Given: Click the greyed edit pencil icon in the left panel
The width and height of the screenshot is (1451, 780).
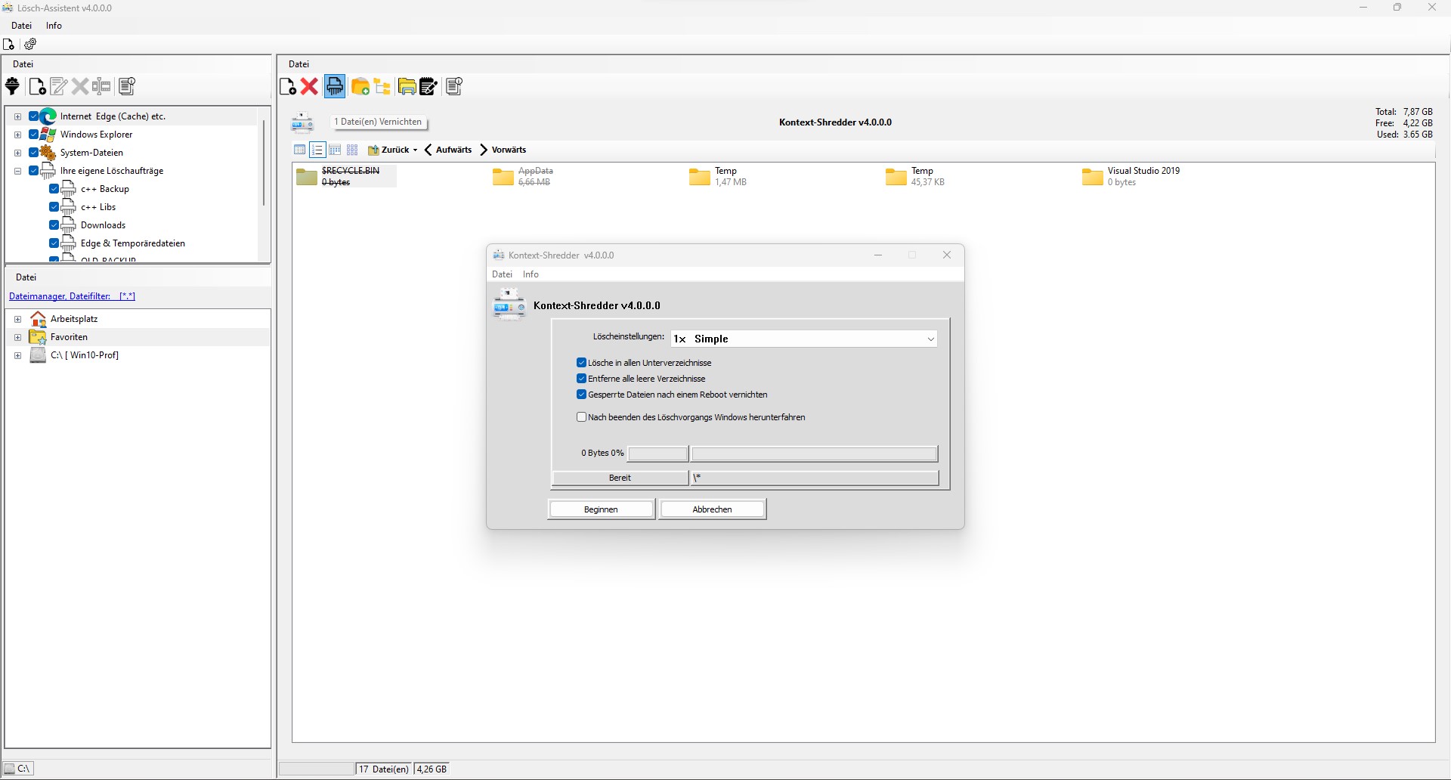Looking at the screenshot, I should pos(58,86).
